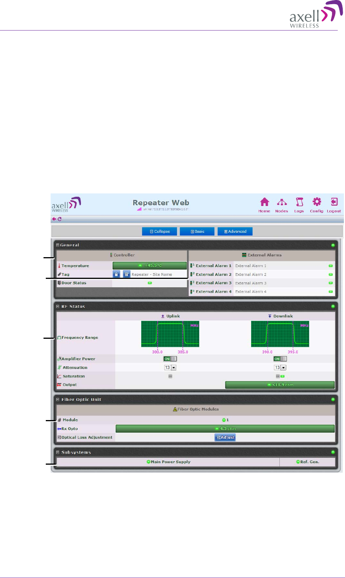Click the back arrow icon

click(x=54, y=219)
